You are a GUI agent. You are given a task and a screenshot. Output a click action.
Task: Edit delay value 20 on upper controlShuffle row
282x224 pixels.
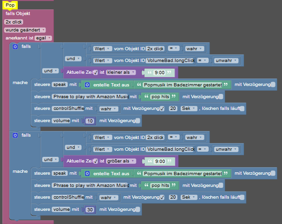click(x=173, y=108)
